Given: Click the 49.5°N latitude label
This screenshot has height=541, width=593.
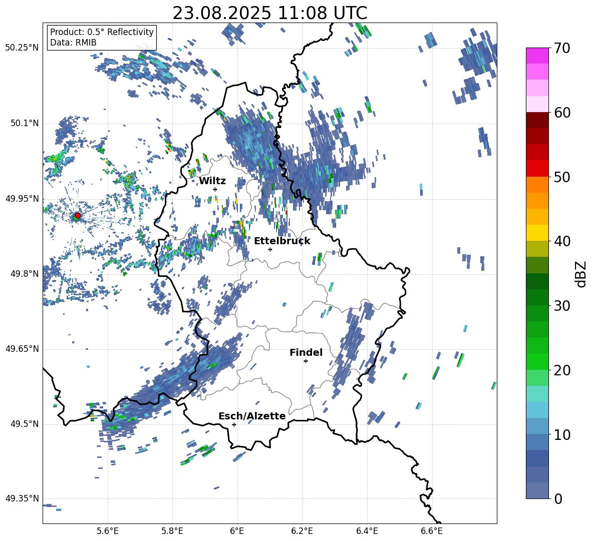Looking at the screenshot, I should pyautogui.click(x=24, y=423).
